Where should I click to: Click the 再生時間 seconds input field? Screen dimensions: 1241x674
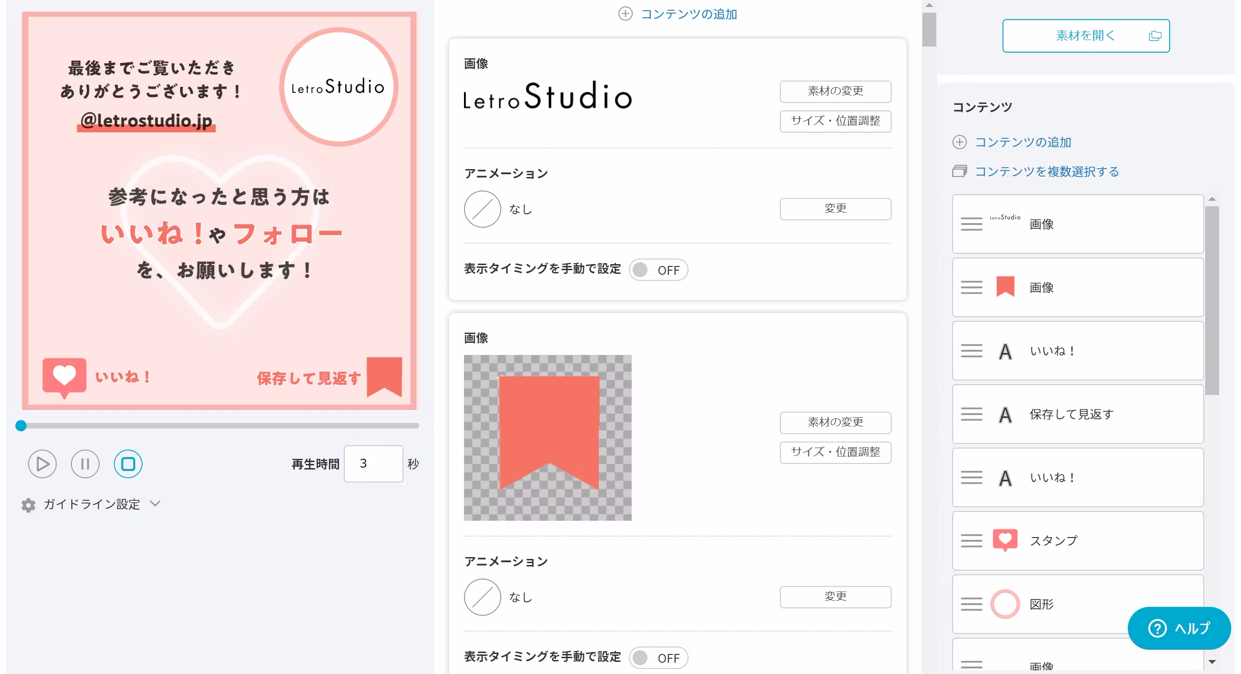point(373,464)
